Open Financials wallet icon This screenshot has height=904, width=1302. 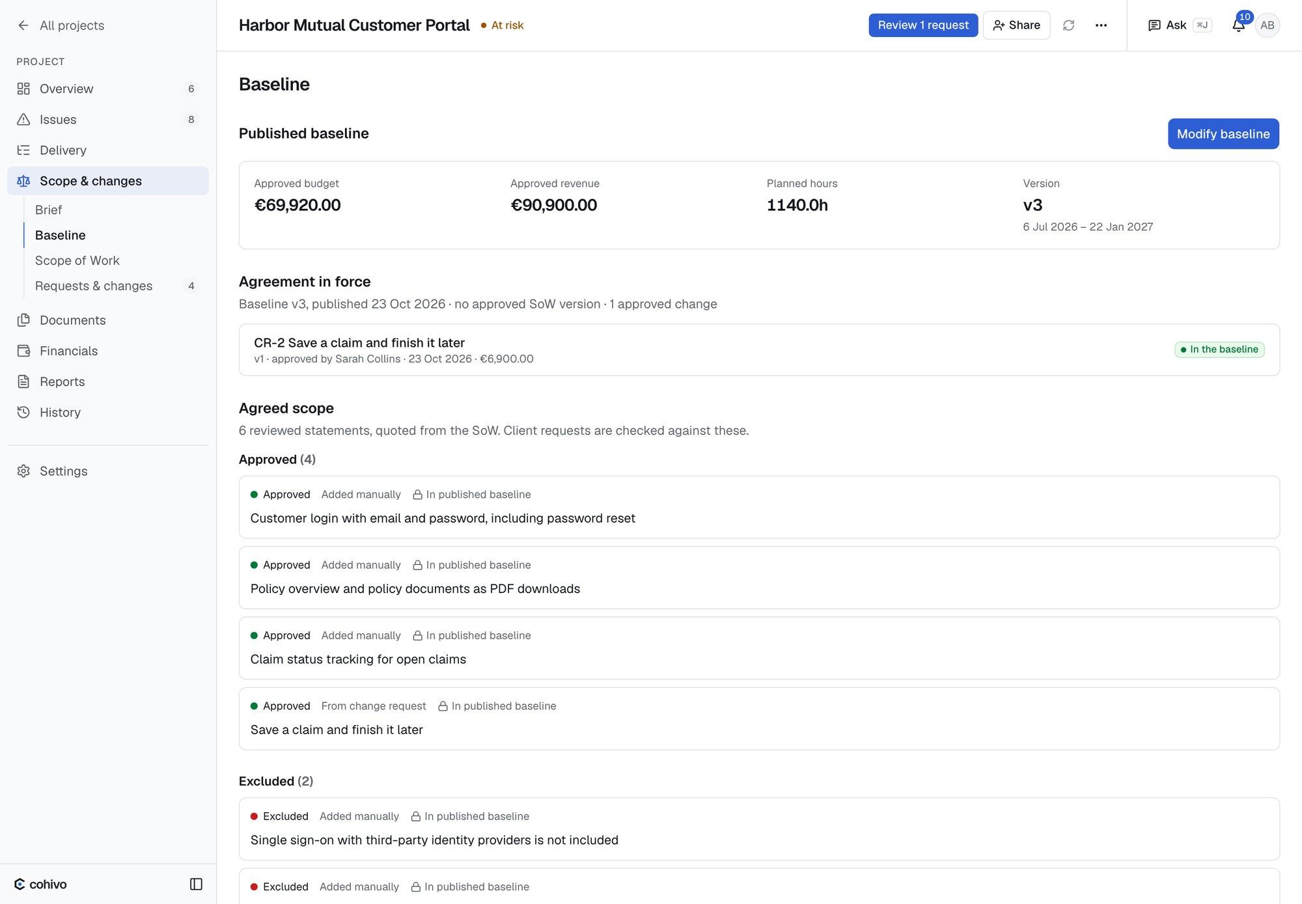(x=23, y=351)
